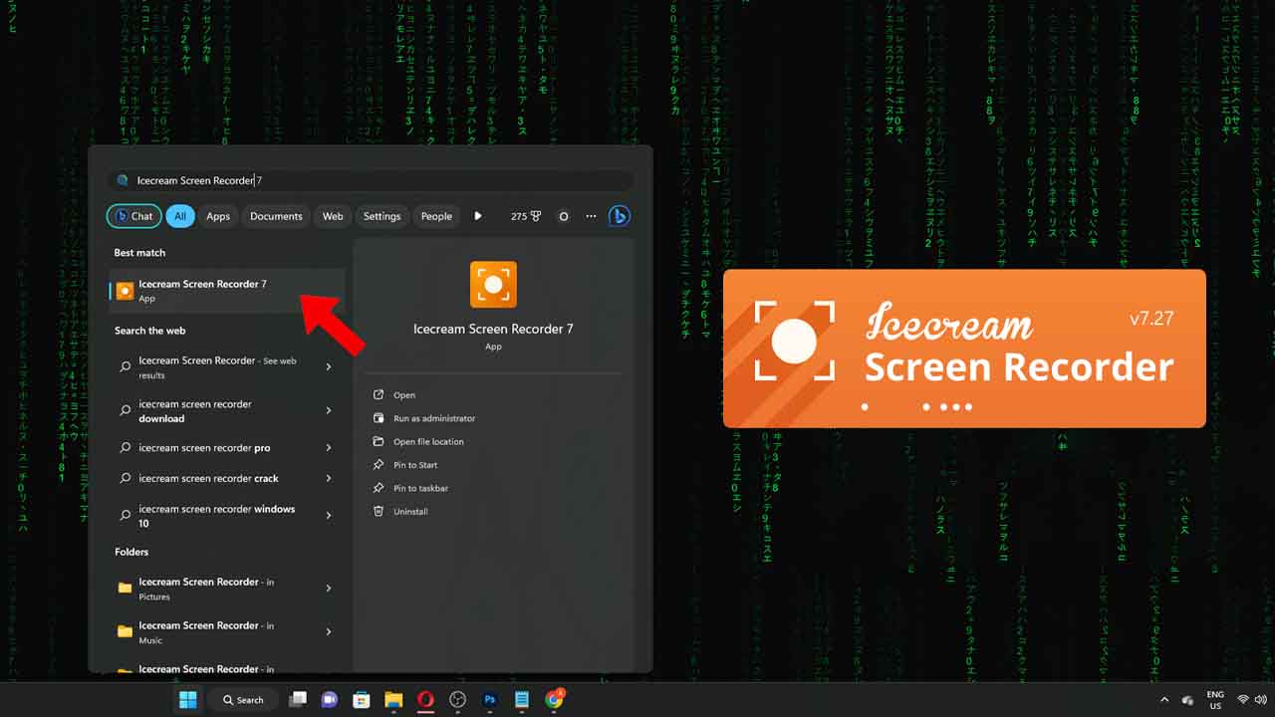Open the 275 rewards points icon

(x=526, y=216)
